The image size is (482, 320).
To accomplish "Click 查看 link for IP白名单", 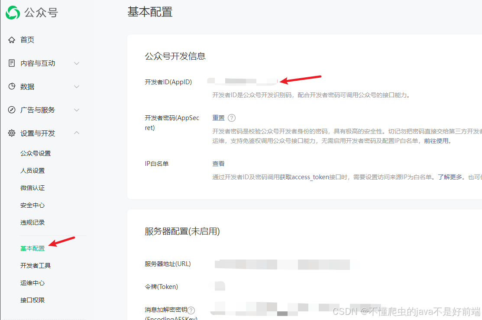I will pos(218,164).
